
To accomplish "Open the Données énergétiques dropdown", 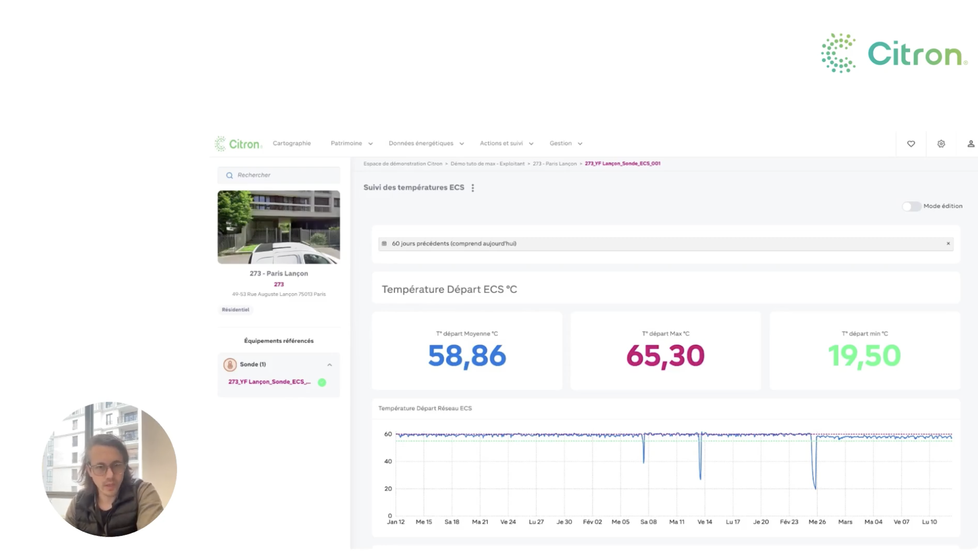I will click(426, 143).
